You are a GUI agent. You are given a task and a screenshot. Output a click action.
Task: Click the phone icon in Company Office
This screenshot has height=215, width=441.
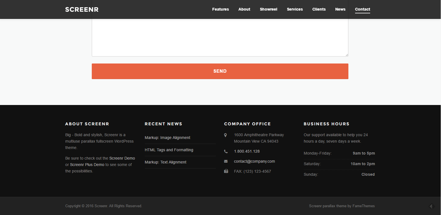click(226, 152)
